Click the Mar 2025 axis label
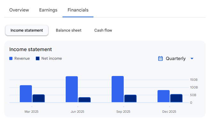Viewport: 213px width, 121px height. (32, 112)
